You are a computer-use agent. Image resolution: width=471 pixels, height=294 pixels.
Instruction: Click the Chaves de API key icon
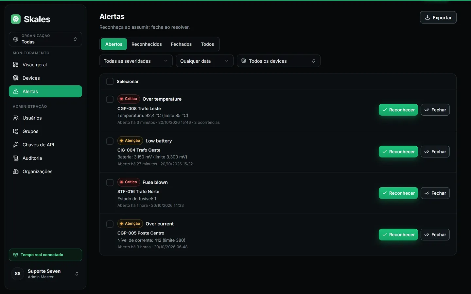coord(16,144)
